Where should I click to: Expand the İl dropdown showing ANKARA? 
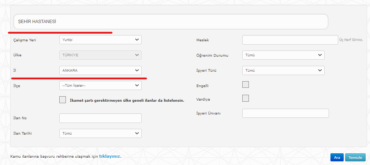[100, 70]
